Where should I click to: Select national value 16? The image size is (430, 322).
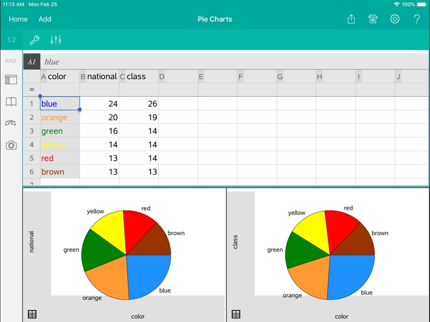[x=99, y=131]
